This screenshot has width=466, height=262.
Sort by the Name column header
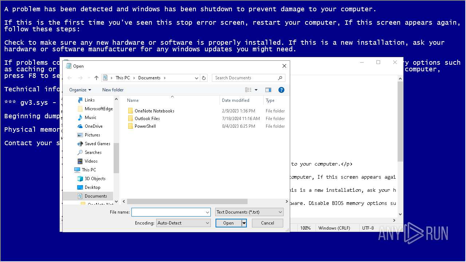(172, 100)
